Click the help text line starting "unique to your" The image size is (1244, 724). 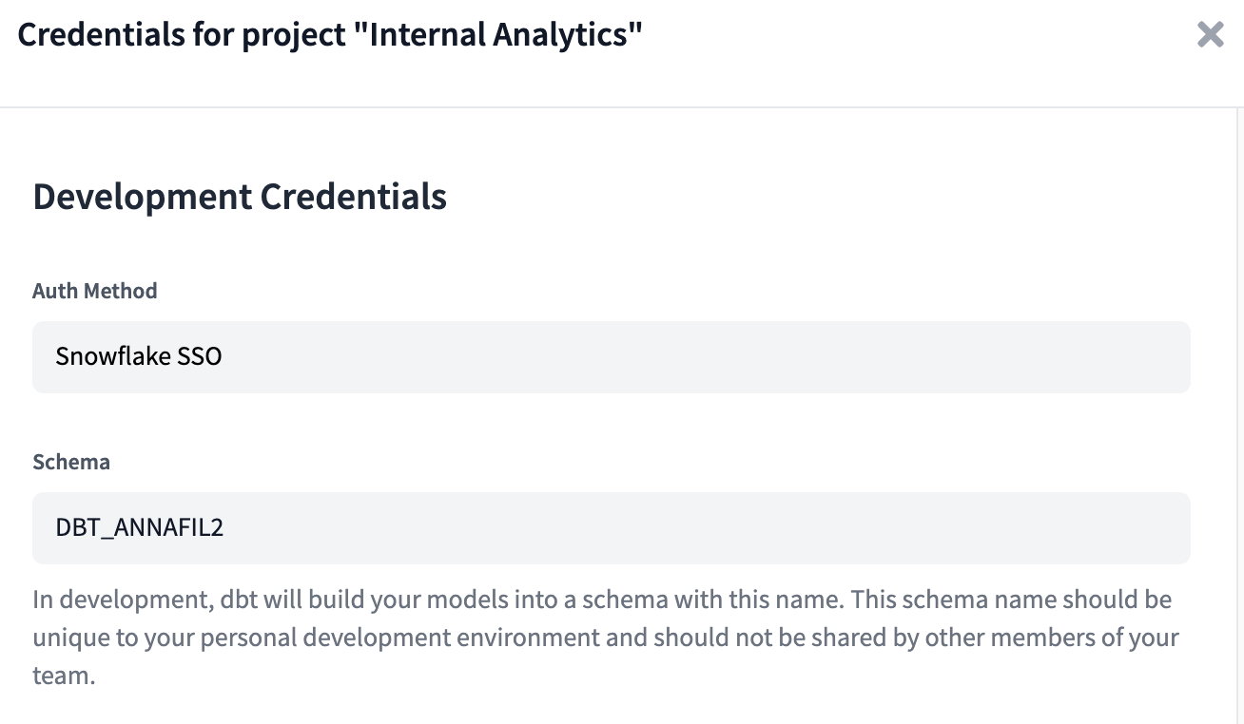click(x=605, y=638)
